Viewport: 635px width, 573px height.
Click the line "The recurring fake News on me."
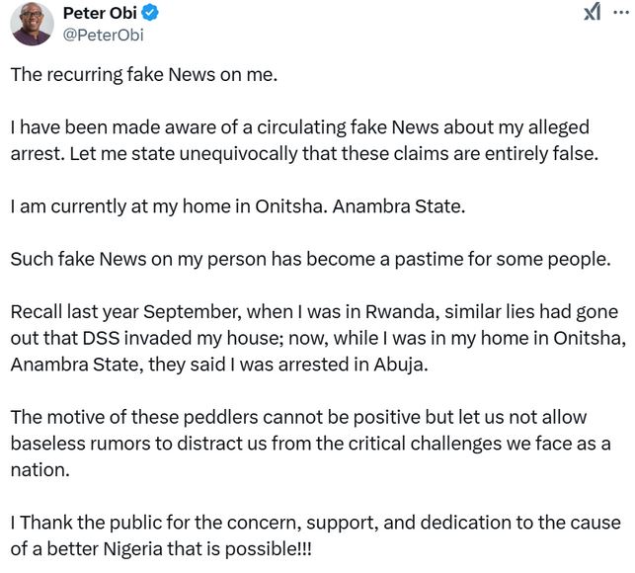[x=143, y=75]
